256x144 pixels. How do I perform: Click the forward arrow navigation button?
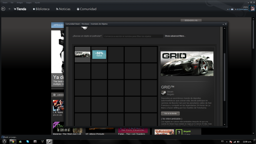point(9,9)
